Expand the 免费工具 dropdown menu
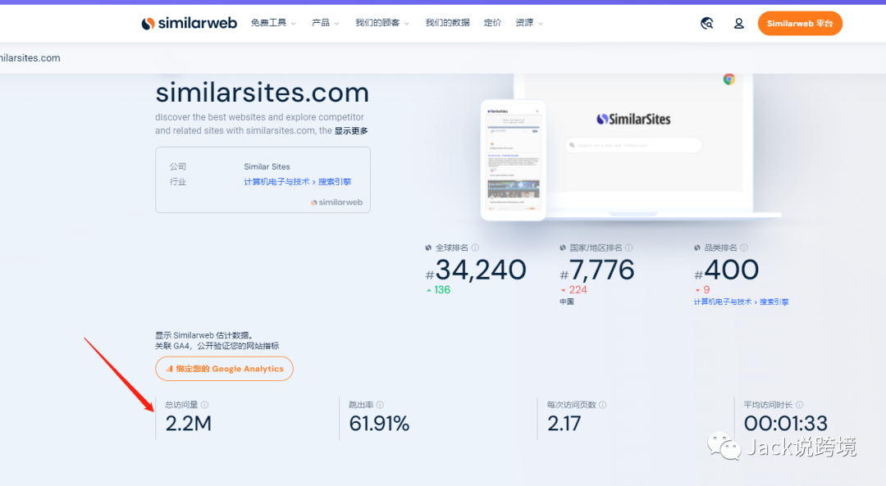The width and height of the screenshot is (886, 486). (x=273, y=23)
